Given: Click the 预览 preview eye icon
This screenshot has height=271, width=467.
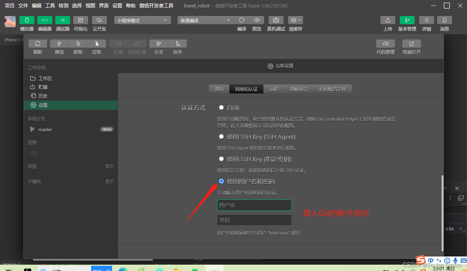Looking at the screenshot, I should coord(257,20).
